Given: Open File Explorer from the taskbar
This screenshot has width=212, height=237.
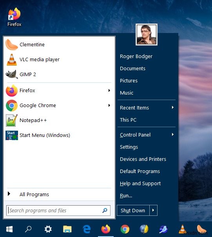Looking at the screenshot, I should 67,229.
